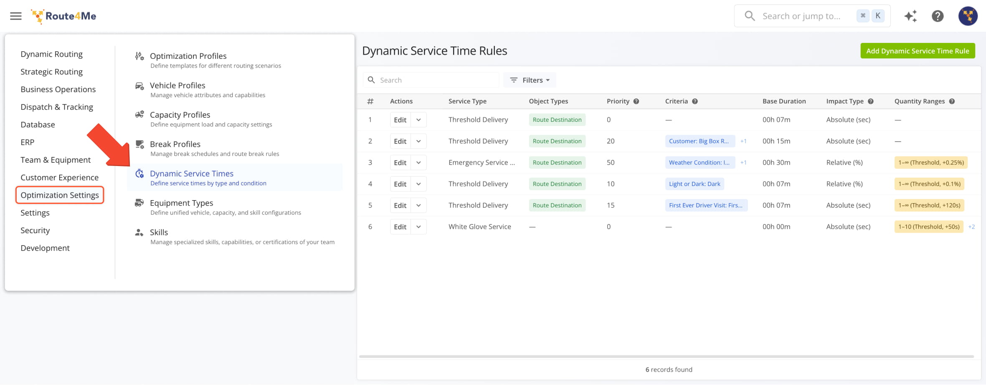Expand Edit dropdown arrow for row 5
Screen dimensions: 986x385
click(x=418, y=205)
